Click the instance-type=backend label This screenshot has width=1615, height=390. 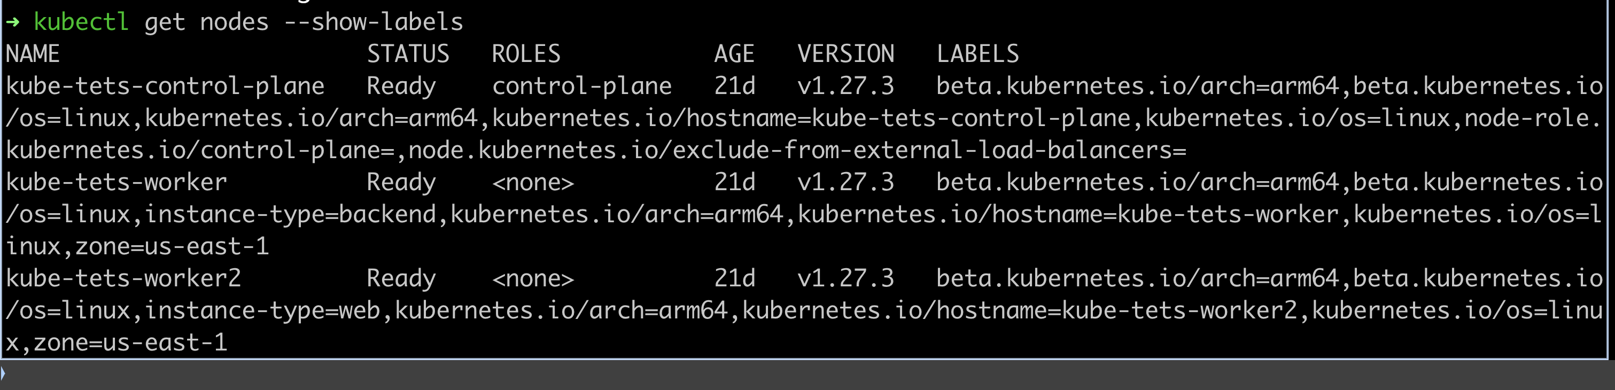click(x=290, y=214)
